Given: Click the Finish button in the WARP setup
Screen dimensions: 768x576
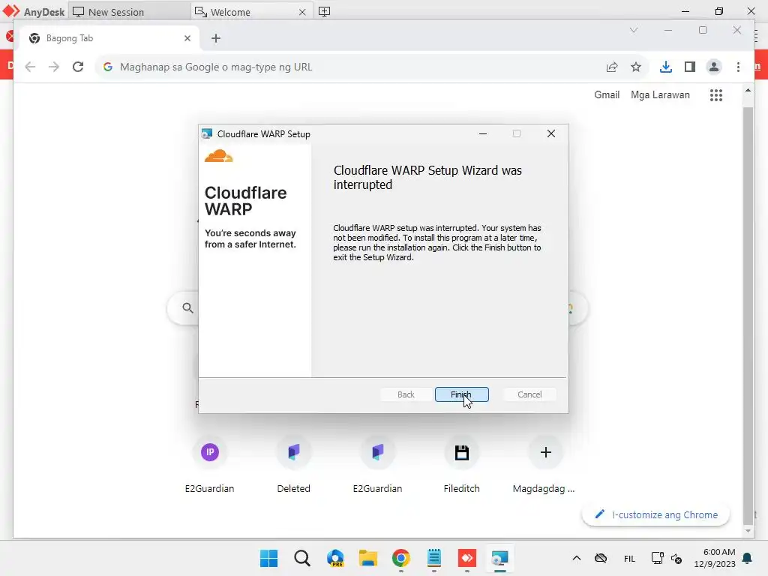Looking at the screenshot, I should tap(461, 394).
